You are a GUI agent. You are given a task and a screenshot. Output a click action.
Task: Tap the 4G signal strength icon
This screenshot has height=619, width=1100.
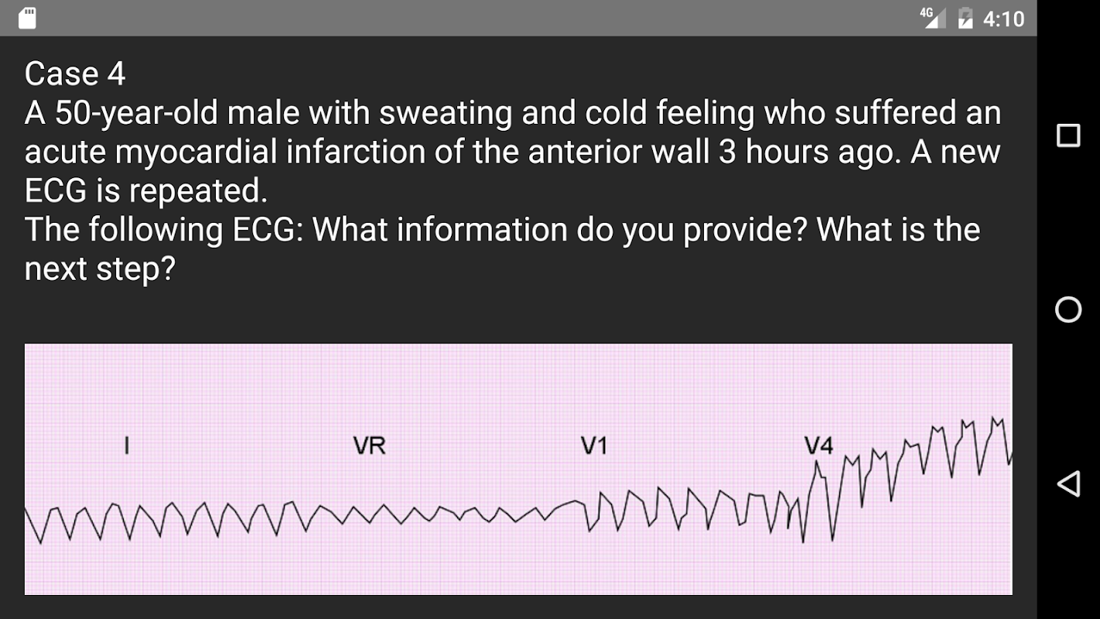coord(933,18)
